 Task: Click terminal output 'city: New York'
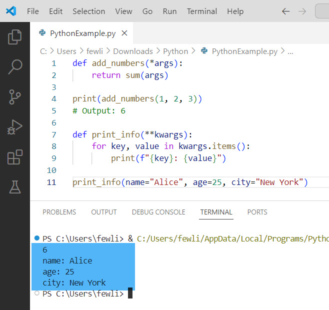(74, 282)
